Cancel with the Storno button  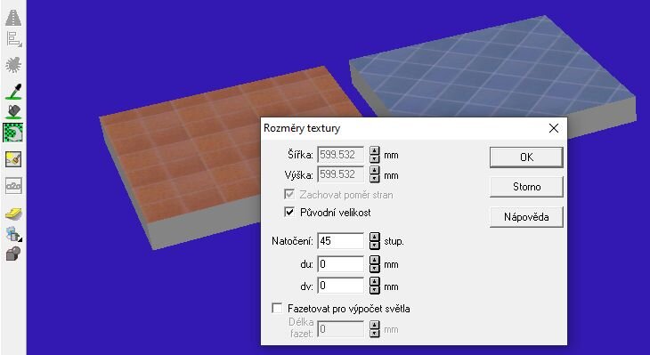[526, 187]
